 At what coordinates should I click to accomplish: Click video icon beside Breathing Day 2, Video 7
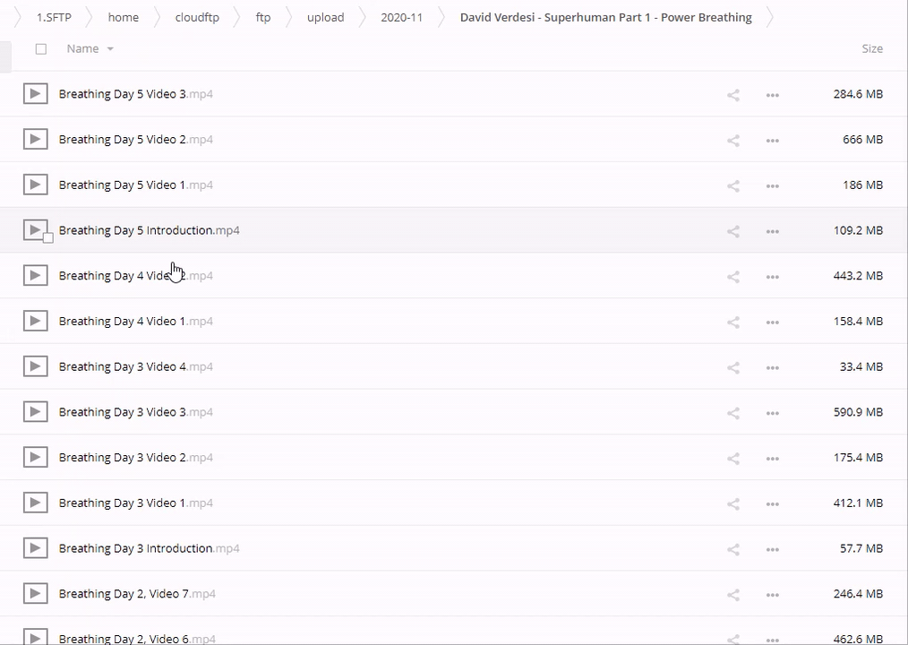point(35,593)
